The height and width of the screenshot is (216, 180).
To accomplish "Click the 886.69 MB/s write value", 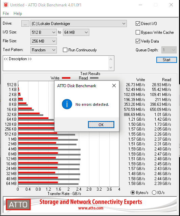I will point(134,115).
